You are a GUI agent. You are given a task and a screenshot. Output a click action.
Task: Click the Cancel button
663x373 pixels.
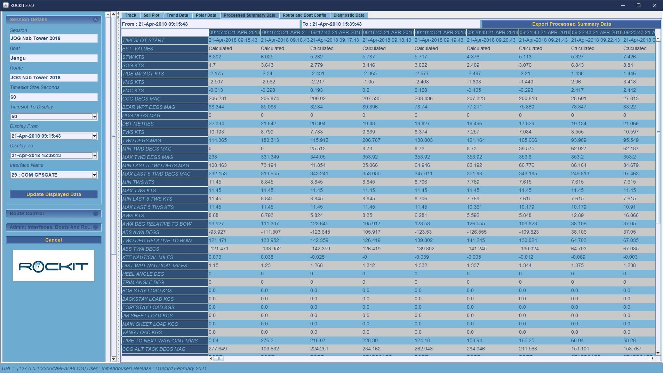(54, 240)
